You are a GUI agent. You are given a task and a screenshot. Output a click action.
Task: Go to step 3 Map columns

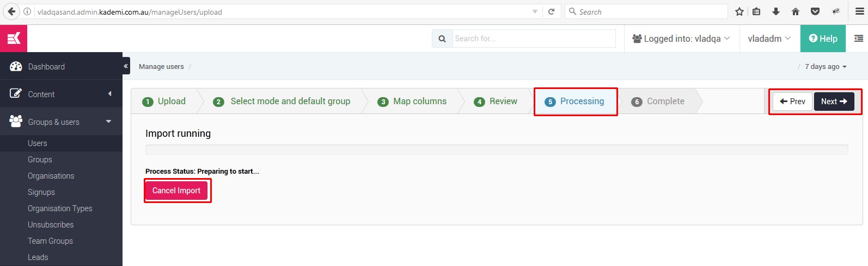(412, 102)
